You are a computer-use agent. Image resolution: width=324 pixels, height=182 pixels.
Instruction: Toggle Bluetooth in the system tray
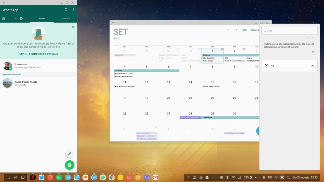click(x=227, y=177)
